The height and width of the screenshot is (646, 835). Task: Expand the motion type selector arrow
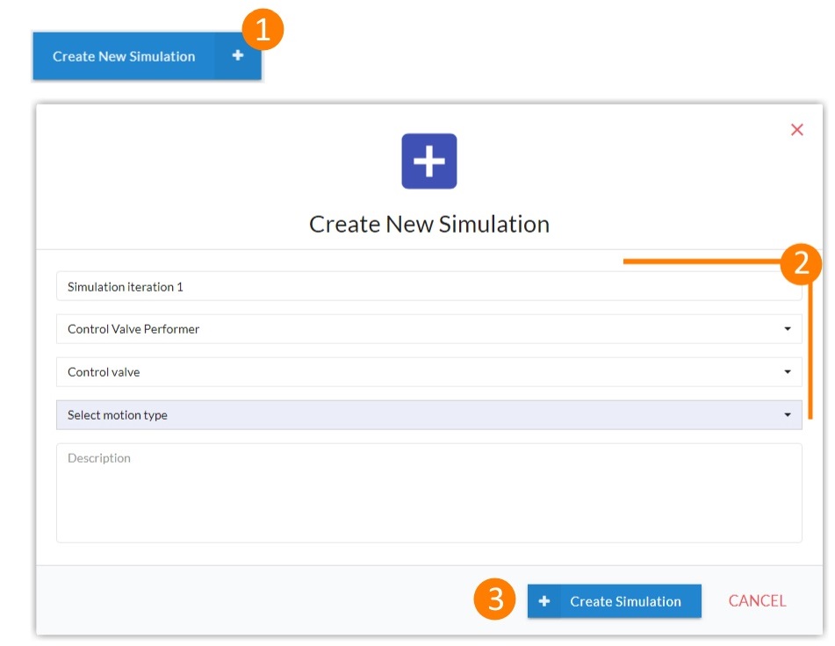[x=788, y=414]
